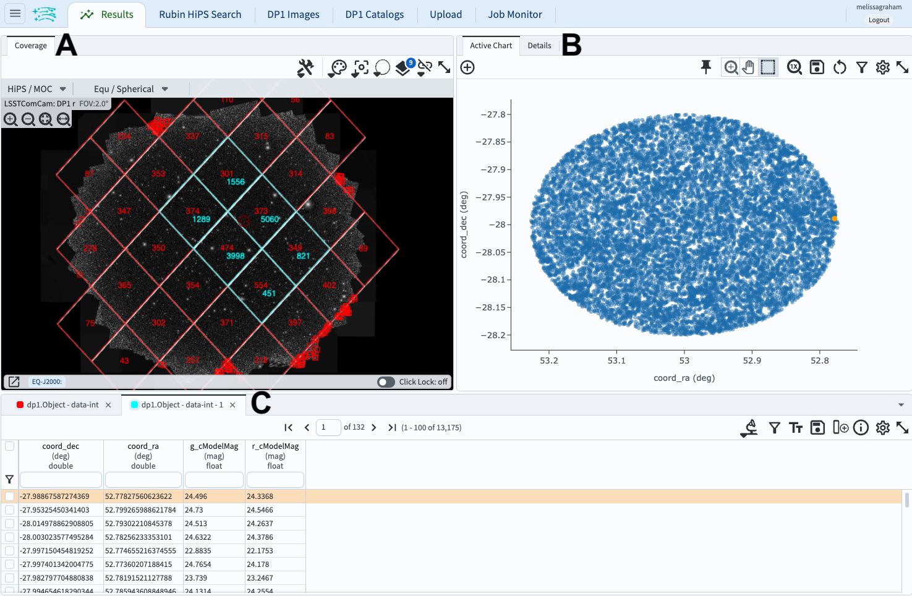Reset chart zoom to 1x
The image size is (912, 596).
(795, 67)
